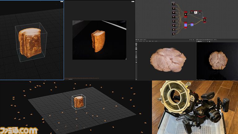Viewport: 238px width, 134px height.
Task: Click the rendered pork photo in center viewport
Action: [x=99, y=40]
